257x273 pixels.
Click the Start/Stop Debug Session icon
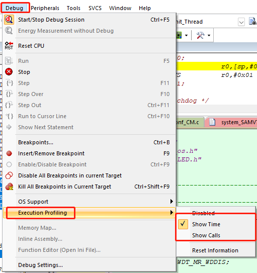click(x=9, y=20)
